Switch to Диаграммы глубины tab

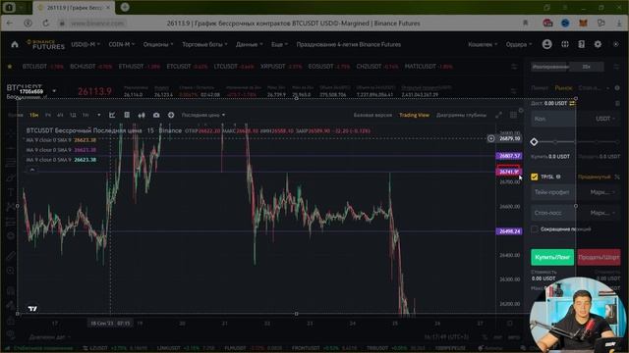tap(461, 115)
